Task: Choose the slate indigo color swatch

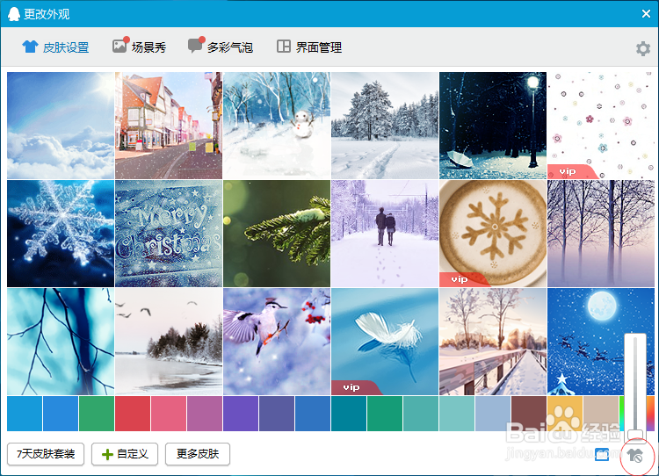Action: tap(277, 414)
